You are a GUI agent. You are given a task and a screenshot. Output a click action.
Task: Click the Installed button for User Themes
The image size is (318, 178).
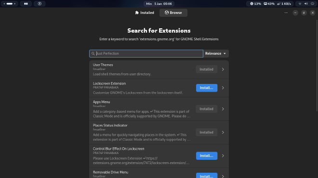pyautogui.click(x=206, y=69)
